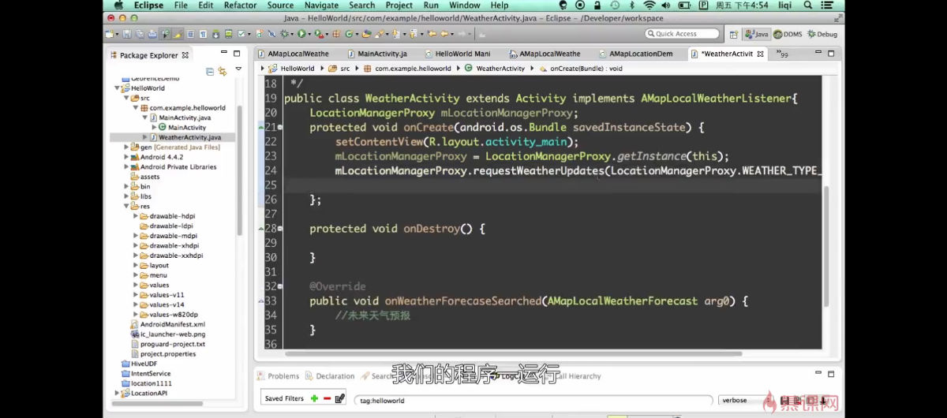The width and height of the screenshot is (947, 418).
Task: Click the Wi-Fi status icon in the menu bar
Action: coord(649,6)
